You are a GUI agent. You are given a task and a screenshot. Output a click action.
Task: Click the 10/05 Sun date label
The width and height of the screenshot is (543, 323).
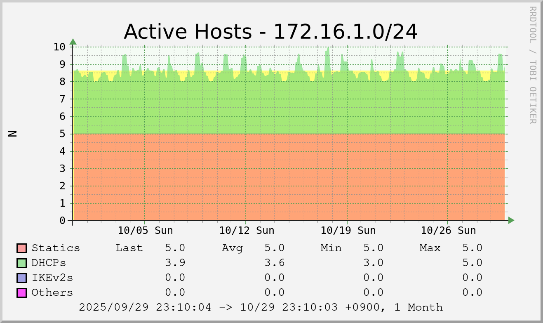pos(145,230)
